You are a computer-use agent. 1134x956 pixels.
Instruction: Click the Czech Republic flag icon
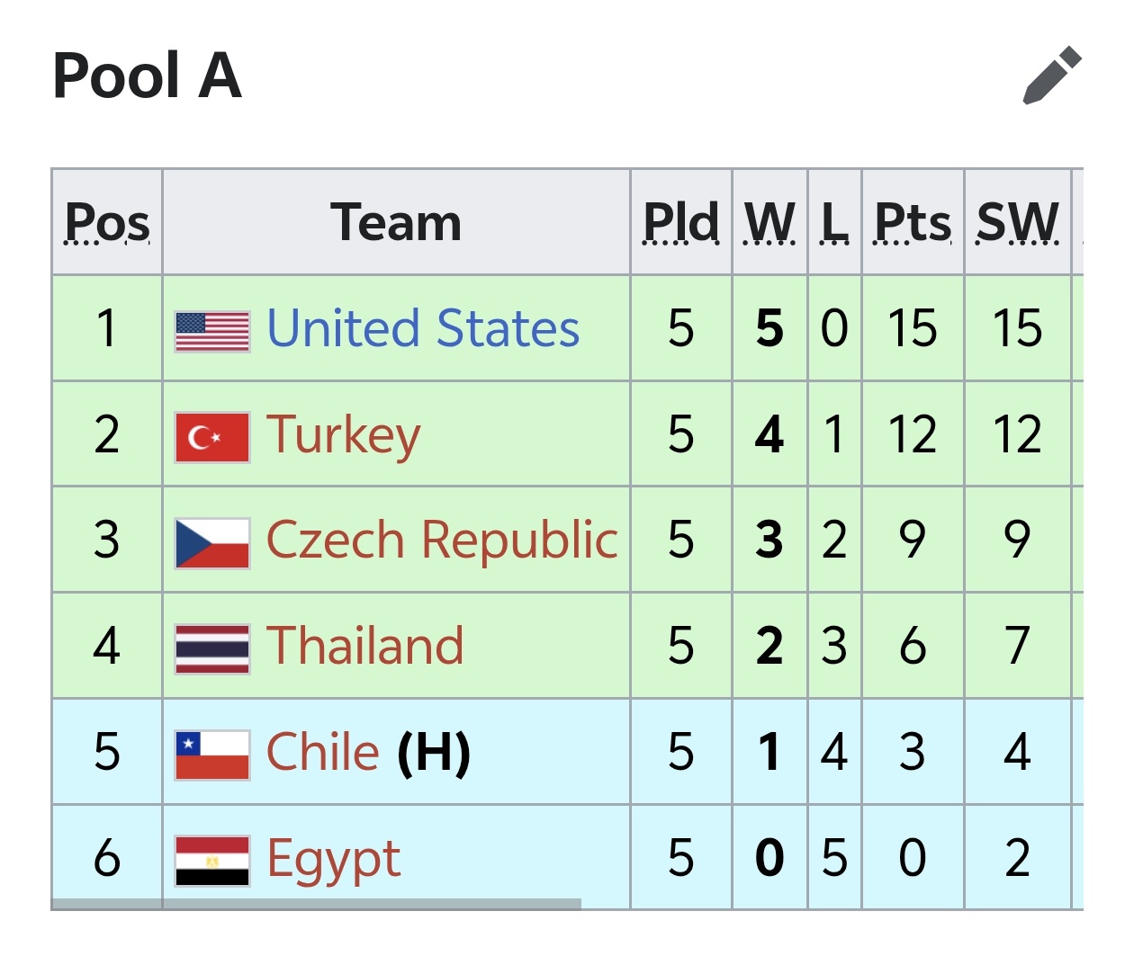point(212,543)
